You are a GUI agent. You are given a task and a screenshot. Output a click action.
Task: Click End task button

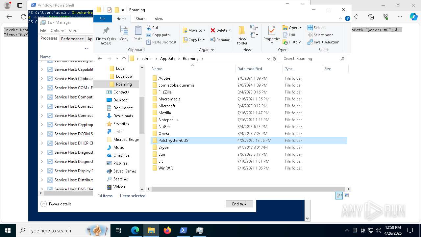pos(239,204)
